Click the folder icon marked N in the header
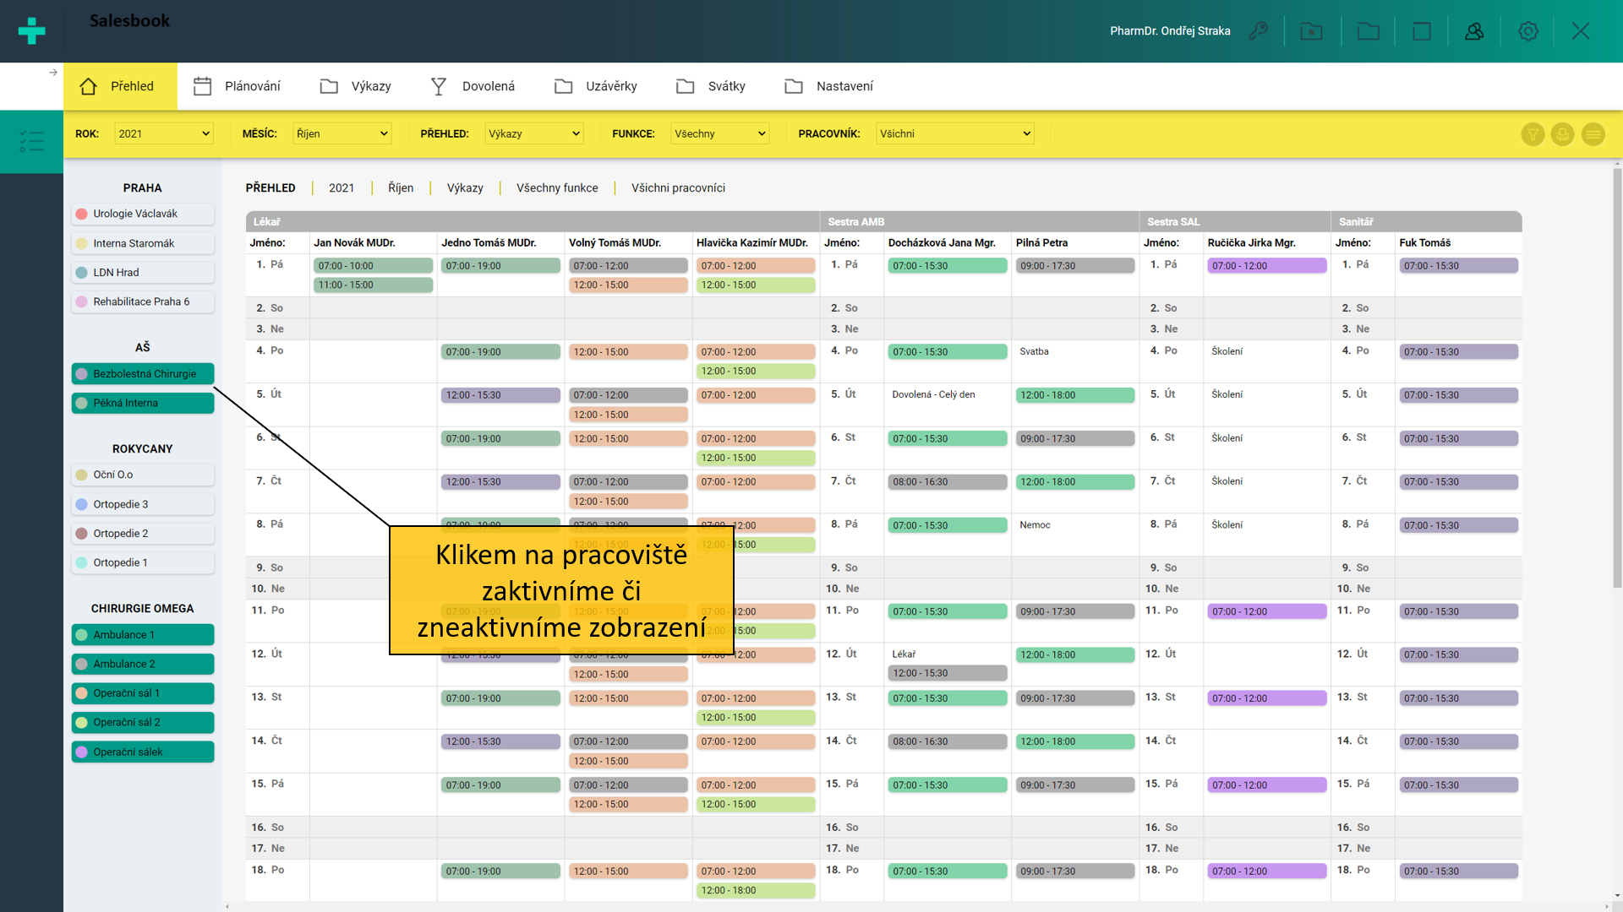Screen dimensions: 1623x912 [1311, 31]
